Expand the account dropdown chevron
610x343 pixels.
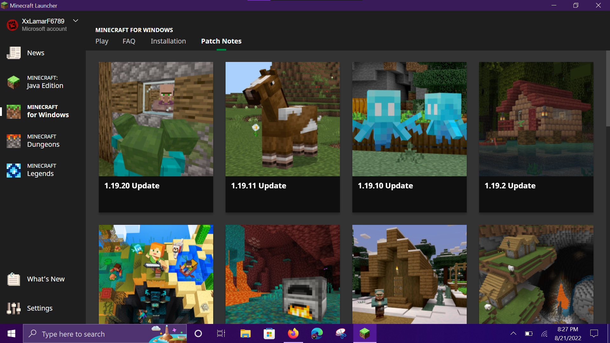coord(76,21)
